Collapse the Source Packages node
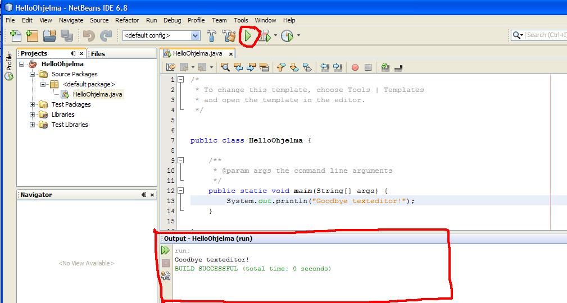 32,74
